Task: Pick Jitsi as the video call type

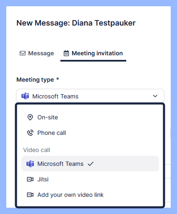Action: 90,179
